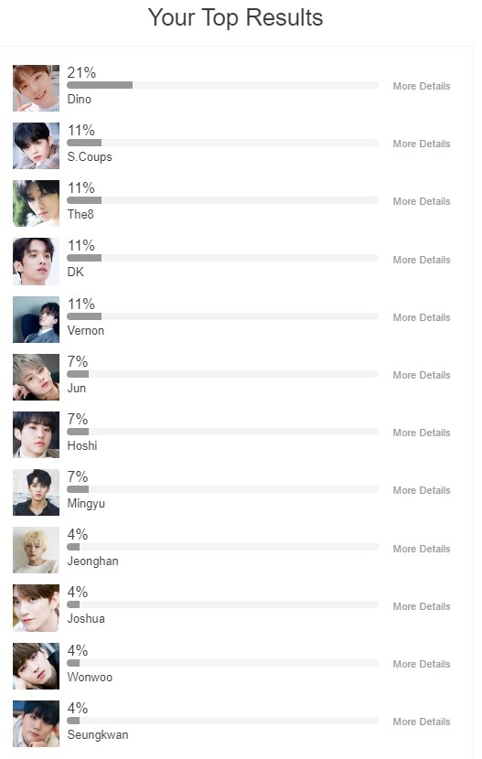
Task: Open More Details for Vernon
Action: click(x=421, y=317)
